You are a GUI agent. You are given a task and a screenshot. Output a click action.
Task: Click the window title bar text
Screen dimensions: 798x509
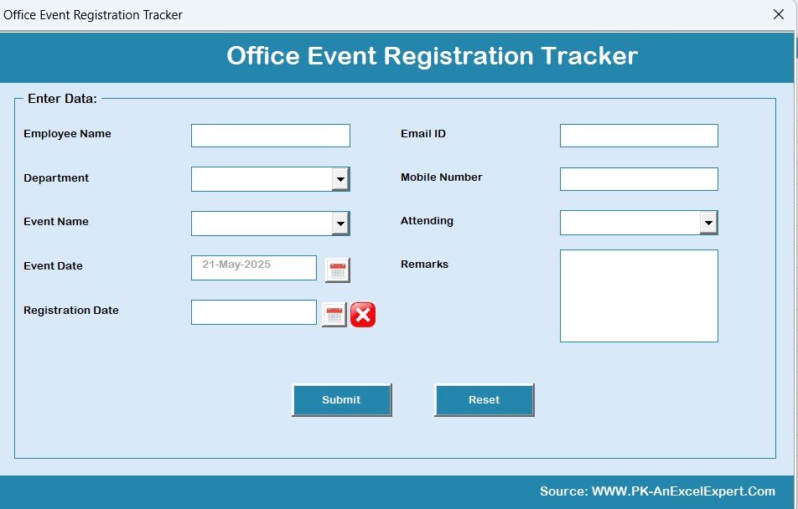[93, 15]
